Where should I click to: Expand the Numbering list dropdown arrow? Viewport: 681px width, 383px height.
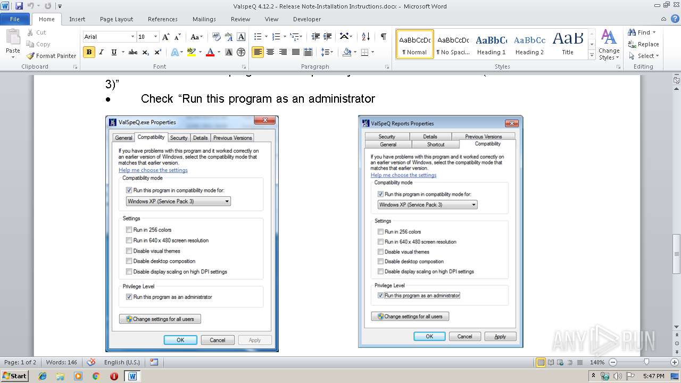point(285,37)
